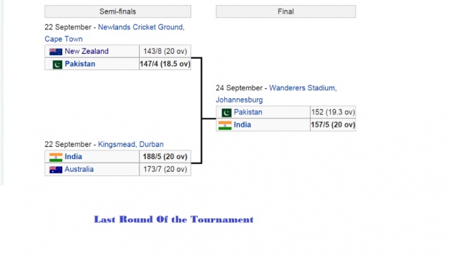Open Australia team link
Screen dimensions: 451x260
click(79, 169)
